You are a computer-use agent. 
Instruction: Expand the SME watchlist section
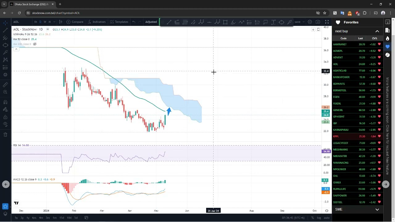377,210
